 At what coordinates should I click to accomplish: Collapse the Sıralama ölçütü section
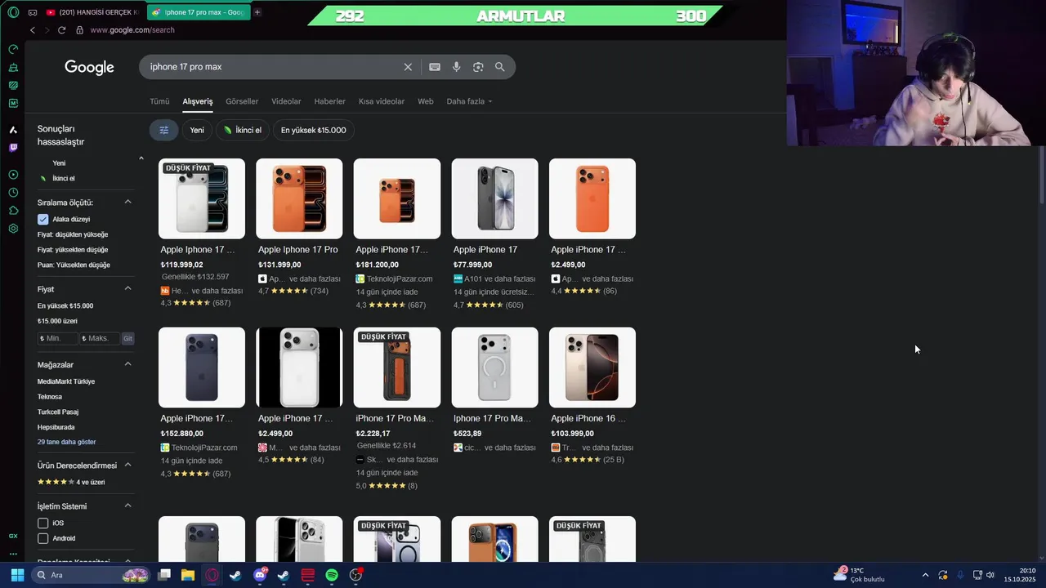[x=127, y=202]
